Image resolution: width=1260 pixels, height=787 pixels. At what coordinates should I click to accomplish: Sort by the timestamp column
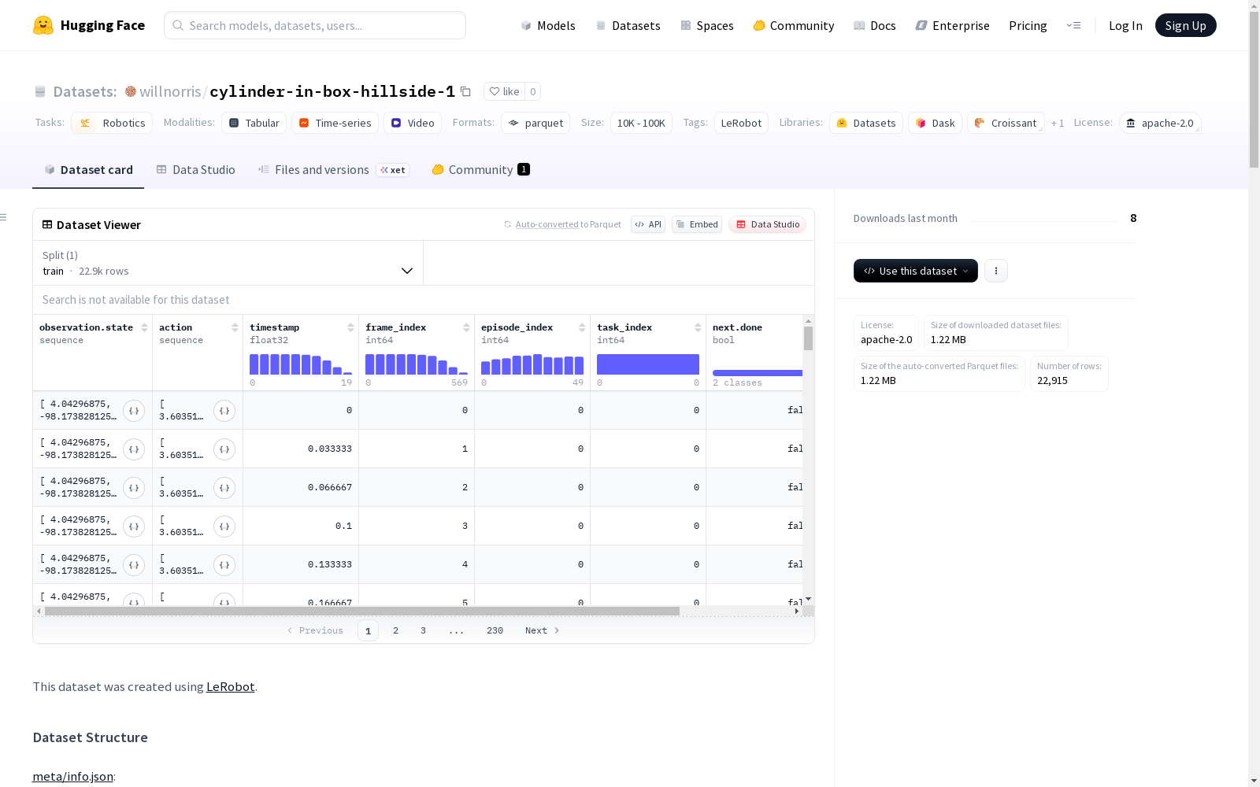(350, 327)
